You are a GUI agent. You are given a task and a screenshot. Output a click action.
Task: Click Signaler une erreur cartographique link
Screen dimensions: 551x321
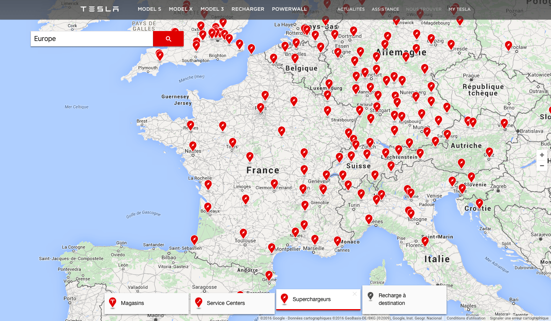[x=519, y=318]
